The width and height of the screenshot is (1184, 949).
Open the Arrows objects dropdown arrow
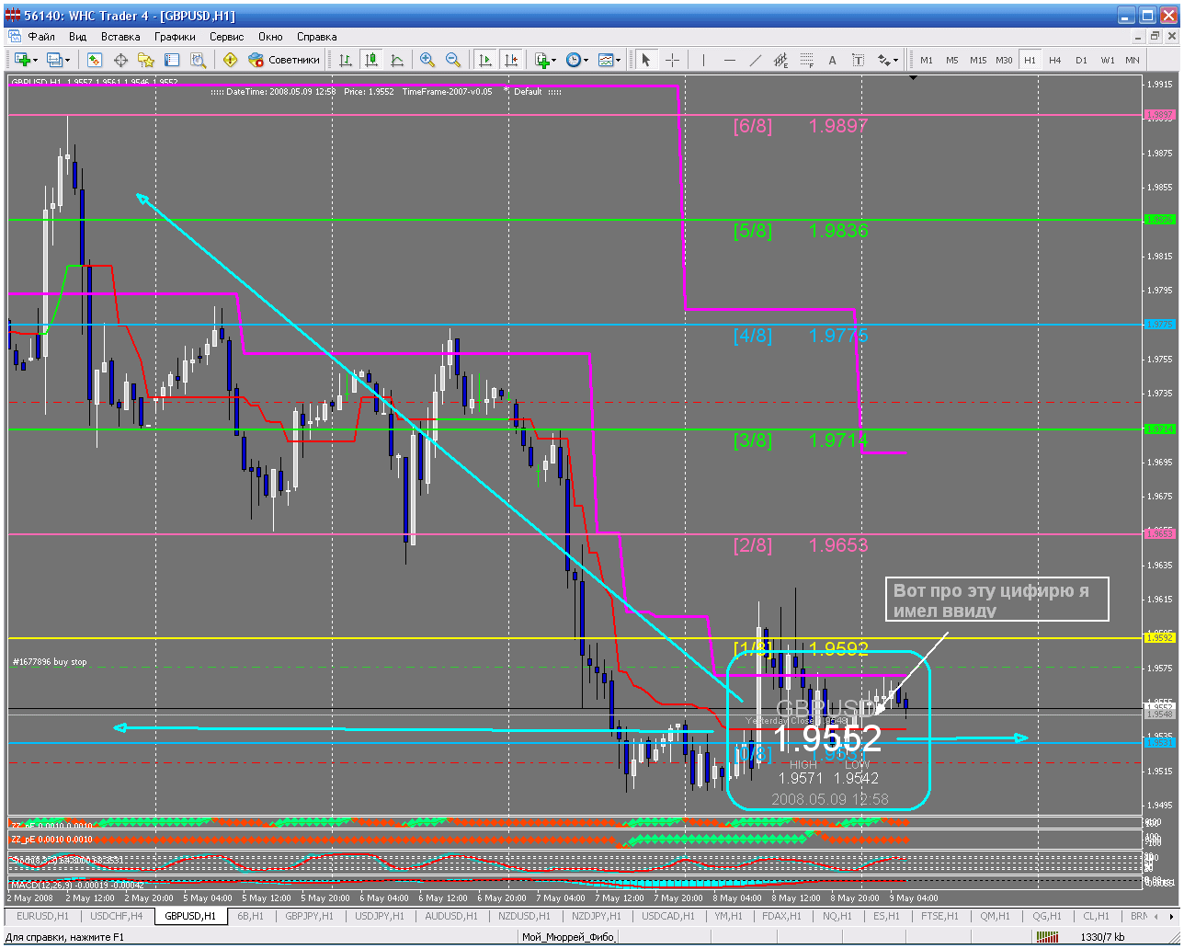(896, 60)
